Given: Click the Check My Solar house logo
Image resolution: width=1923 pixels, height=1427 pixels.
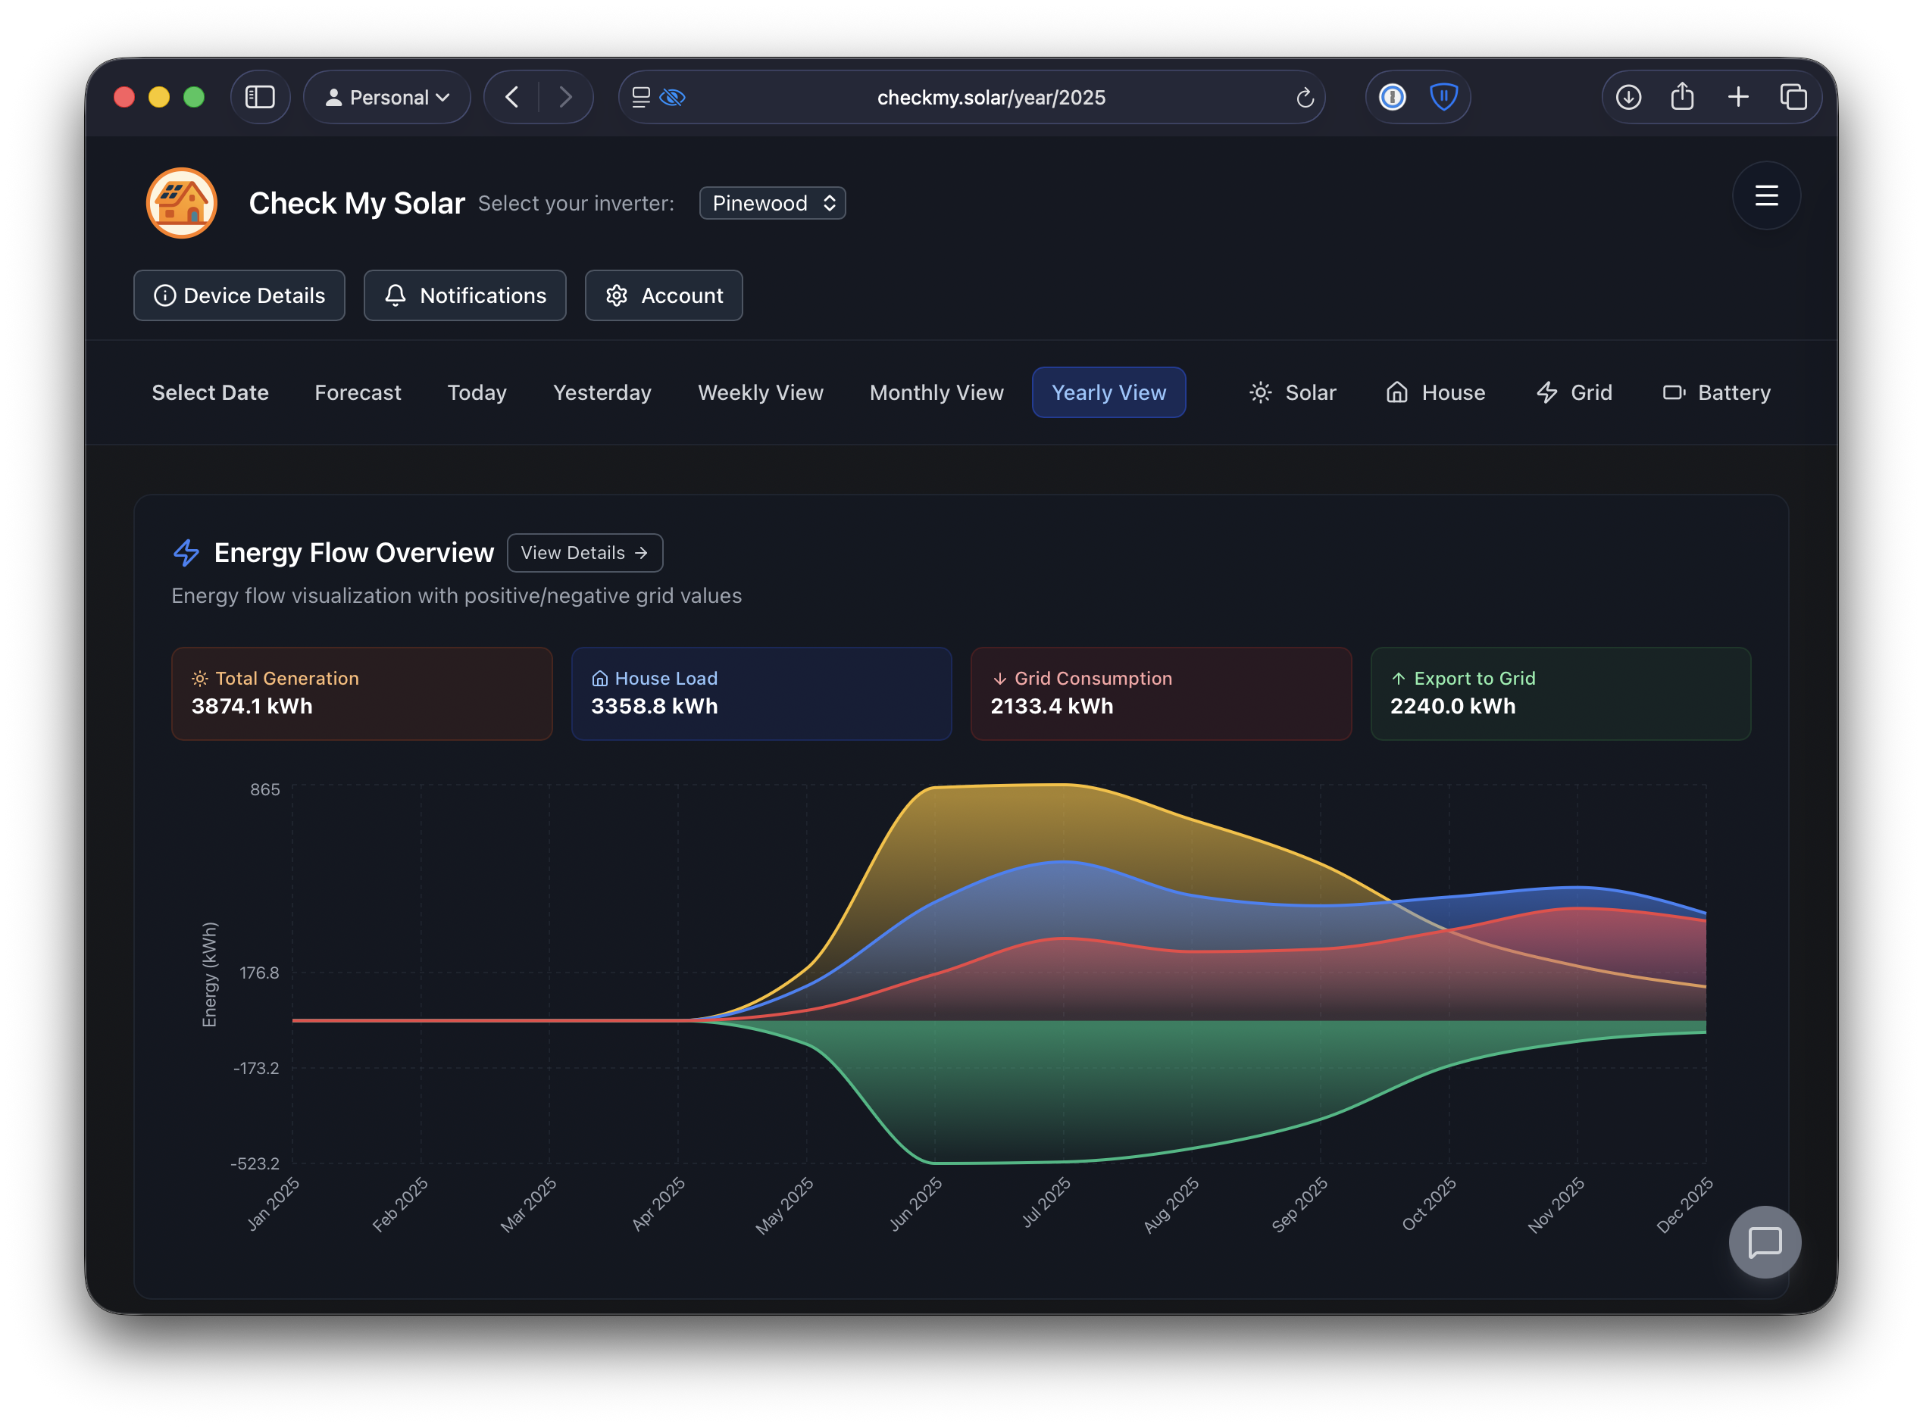Looking at the screenshot, I should point(181,203).
